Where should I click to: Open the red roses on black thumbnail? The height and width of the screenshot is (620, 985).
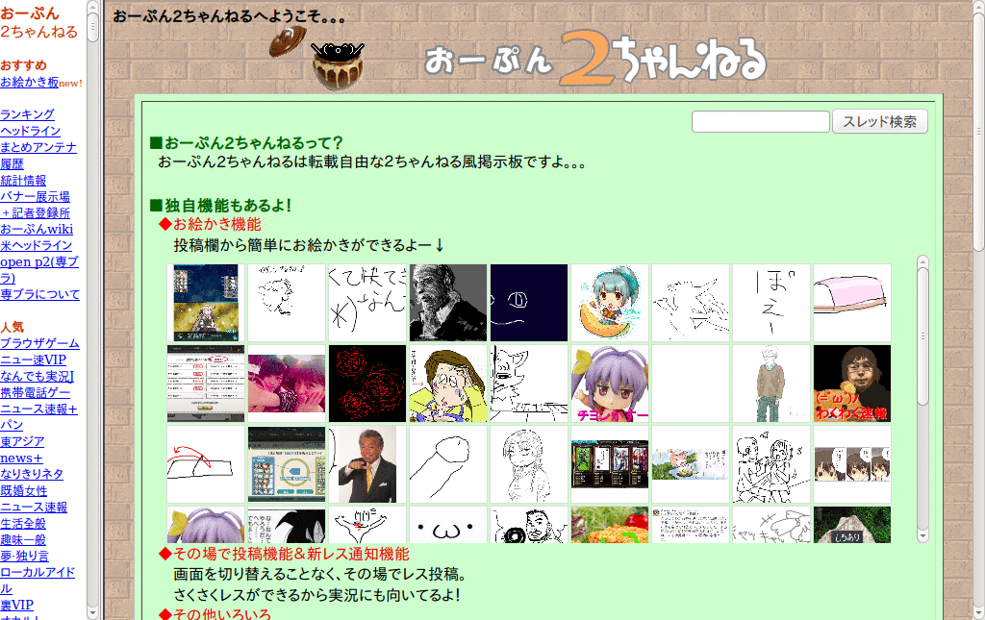click(367, 384)
